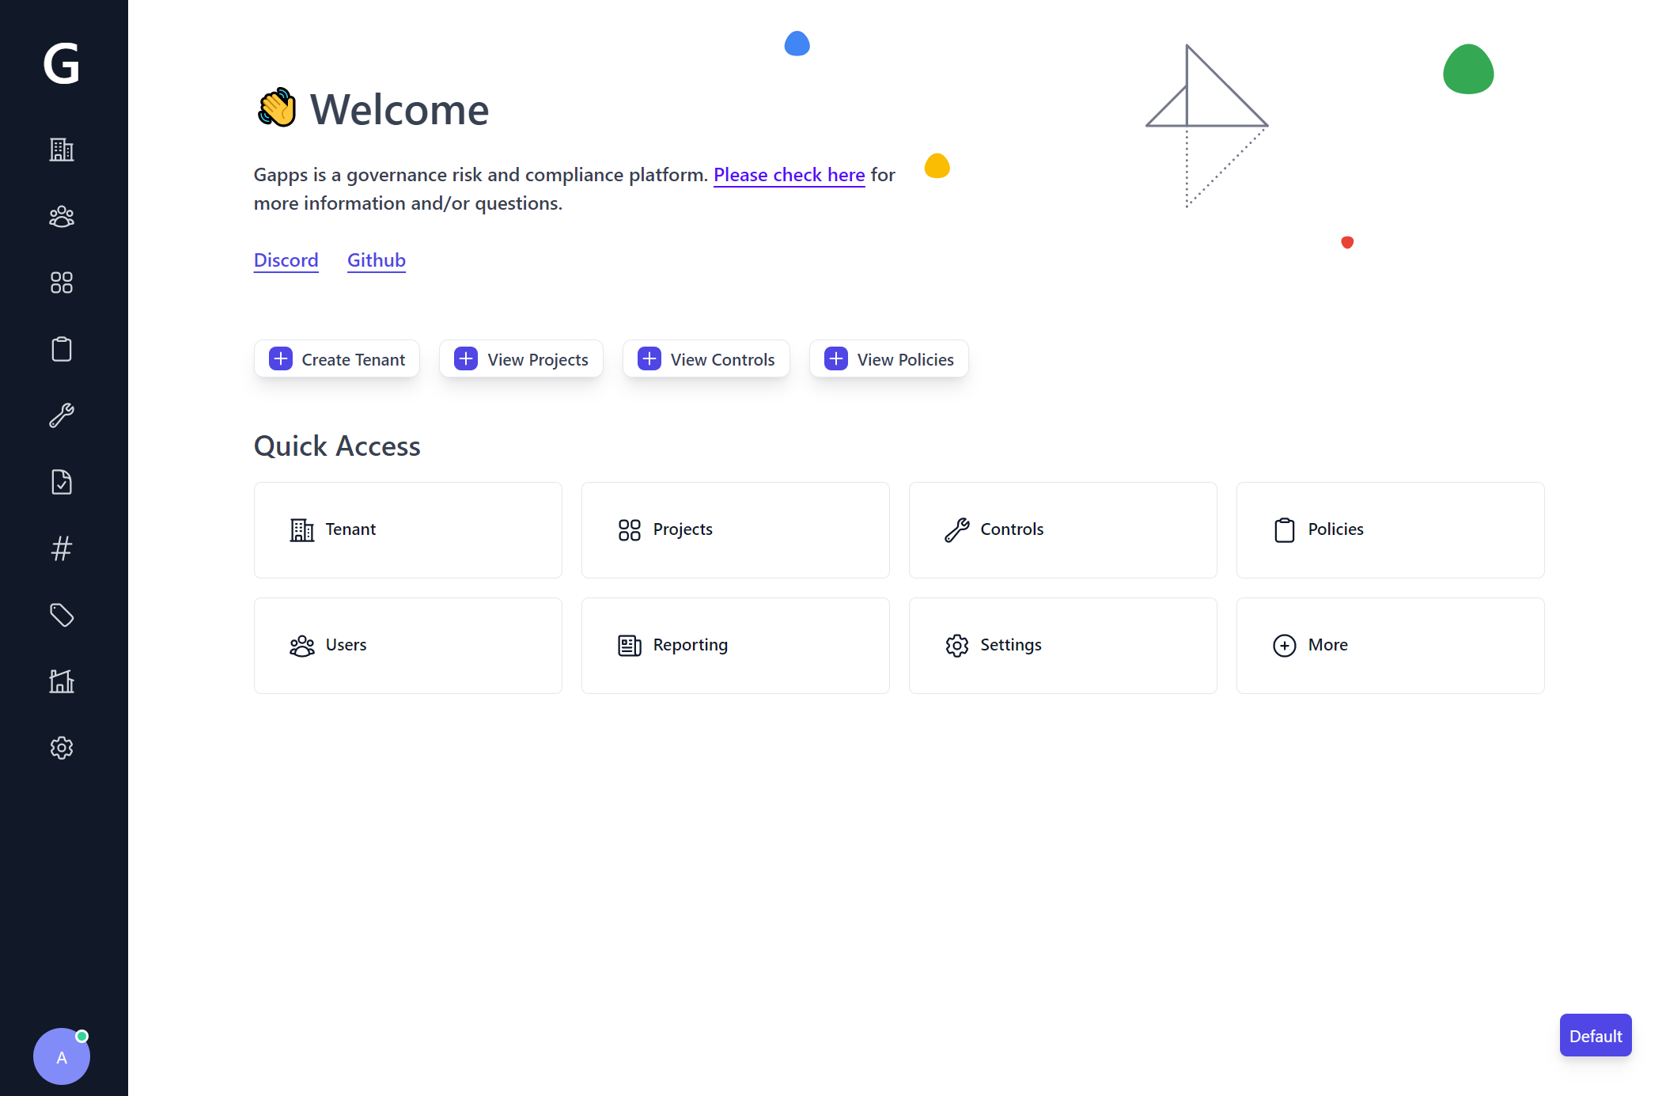This screenshot has width=1666, height=1096.
Task: Select the Policies quick access card
Action: [1390, 530]
